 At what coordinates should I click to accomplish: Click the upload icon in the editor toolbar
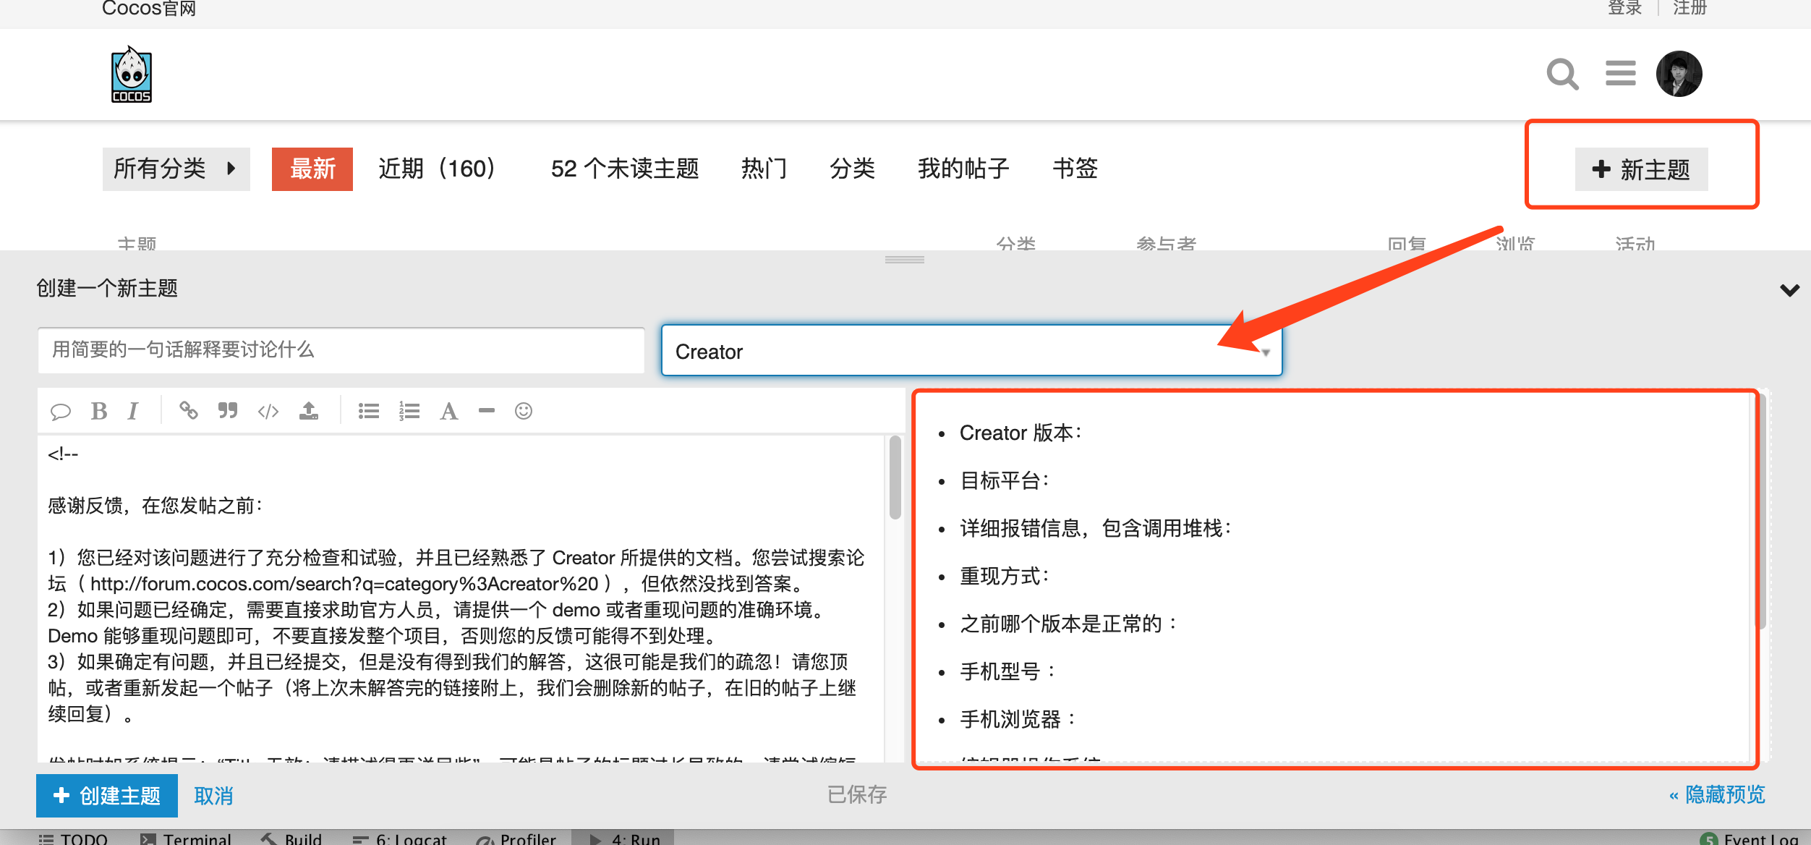(x=309, y=411)
